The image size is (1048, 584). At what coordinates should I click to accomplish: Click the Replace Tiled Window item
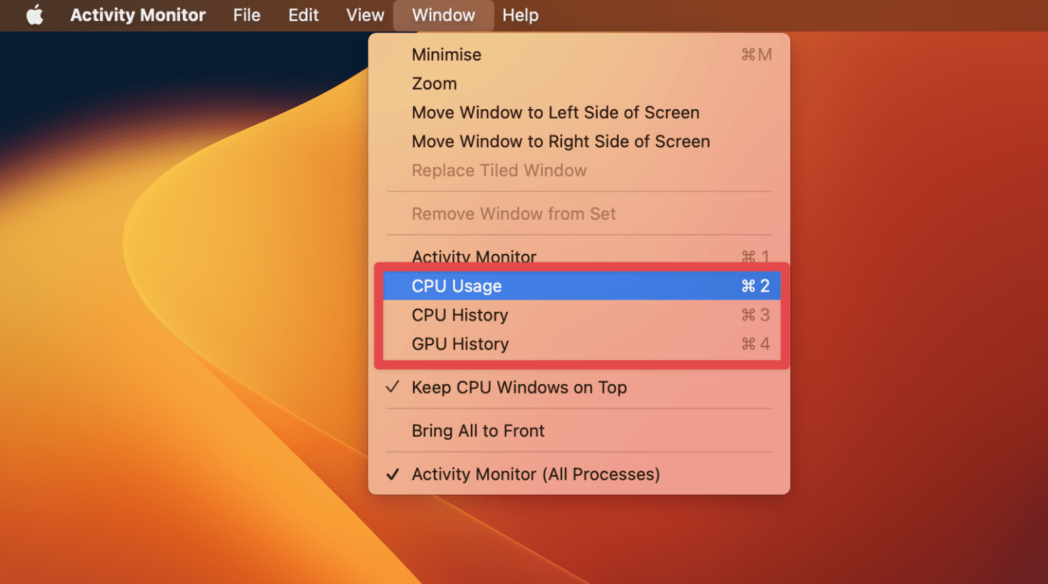pos(499,171)
